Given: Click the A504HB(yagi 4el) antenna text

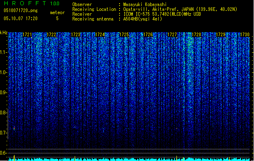Looking at the screenshot, I should tap(143, 19).
